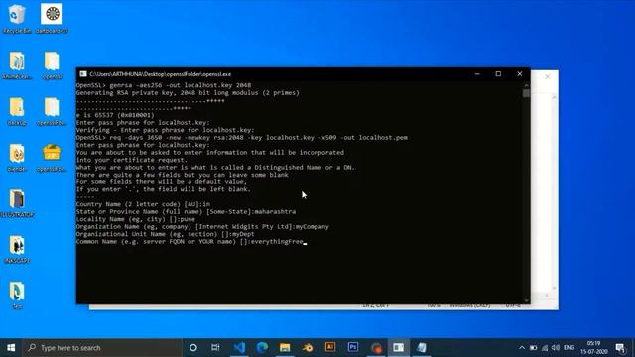Click the volume speaker tray icon
Image resolution: width=635 pixels, height=357 pixels.
pyautogui.click(x=556, y=348)
